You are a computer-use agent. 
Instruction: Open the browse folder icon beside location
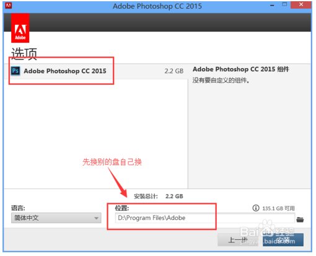pyautogui.click(x=300, y=219)
